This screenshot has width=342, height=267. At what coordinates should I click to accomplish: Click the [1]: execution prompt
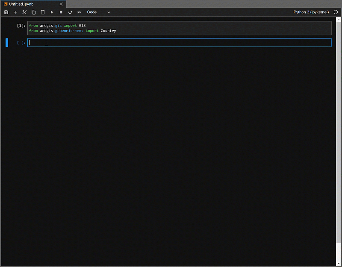click(21, 26)
